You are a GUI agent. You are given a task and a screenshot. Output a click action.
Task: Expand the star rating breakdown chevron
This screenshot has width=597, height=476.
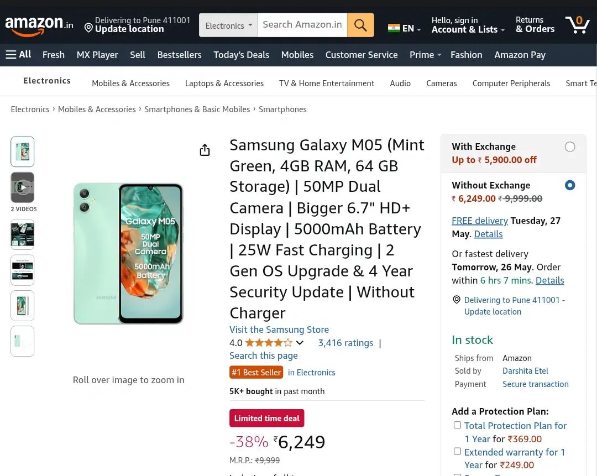tap(300, 343)
